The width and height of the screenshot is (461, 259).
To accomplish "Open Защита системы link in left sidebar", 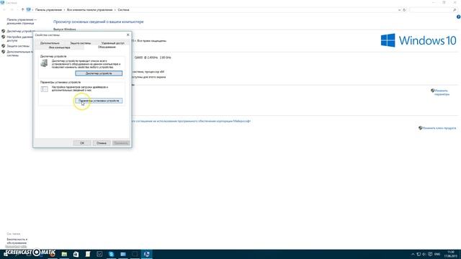I will coord(18,46).
